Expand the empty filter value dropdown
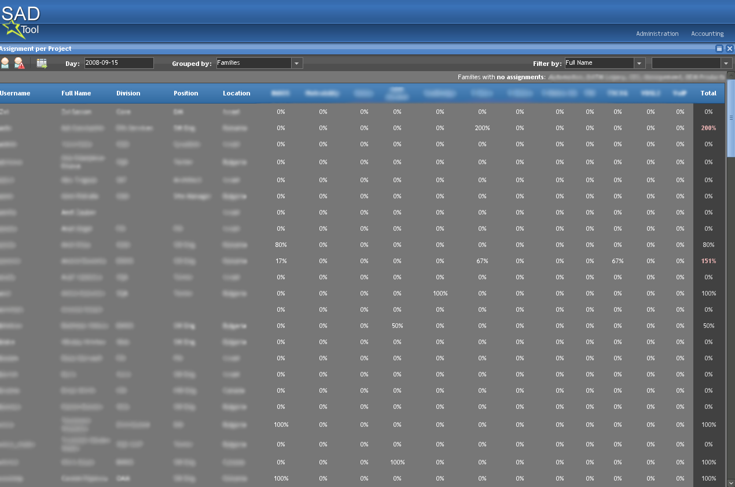735x487 pixels. pos(726,63)
